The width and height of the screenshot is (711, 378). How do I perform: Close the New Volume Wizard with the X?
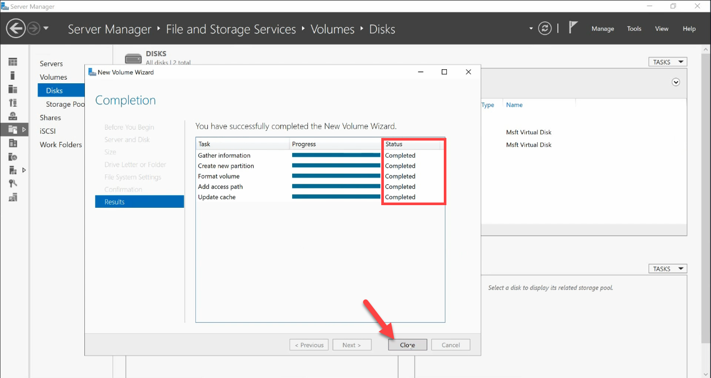[x=468, y=72]
